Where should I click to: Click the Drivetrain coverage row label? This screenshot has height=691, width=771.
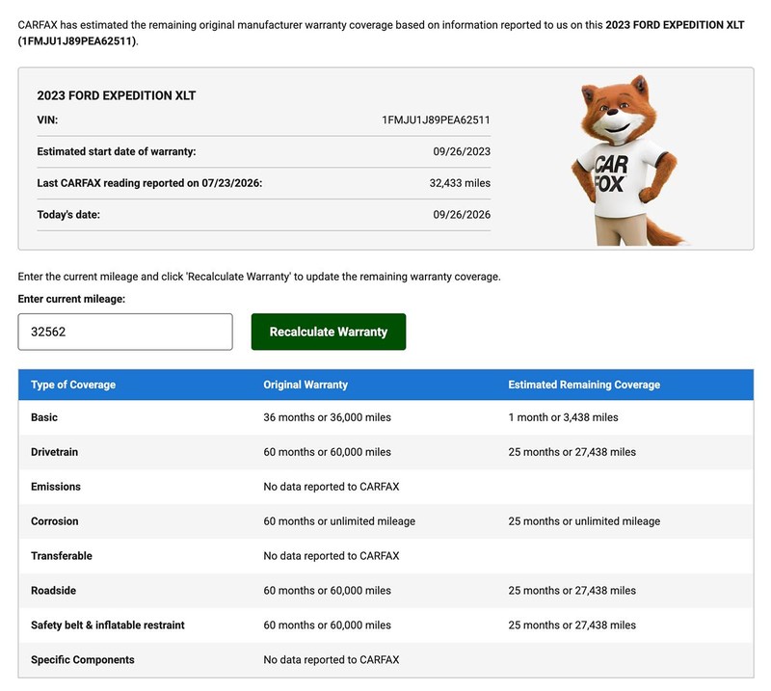(55, 452)
